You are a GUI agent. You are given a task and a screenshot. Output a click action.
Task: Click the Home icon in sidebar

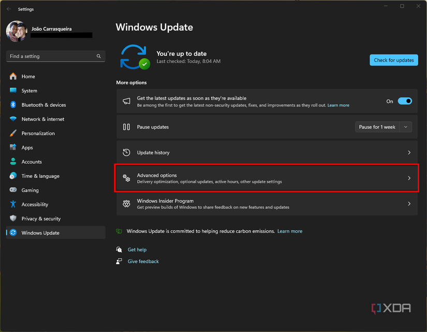click(13, 76)
